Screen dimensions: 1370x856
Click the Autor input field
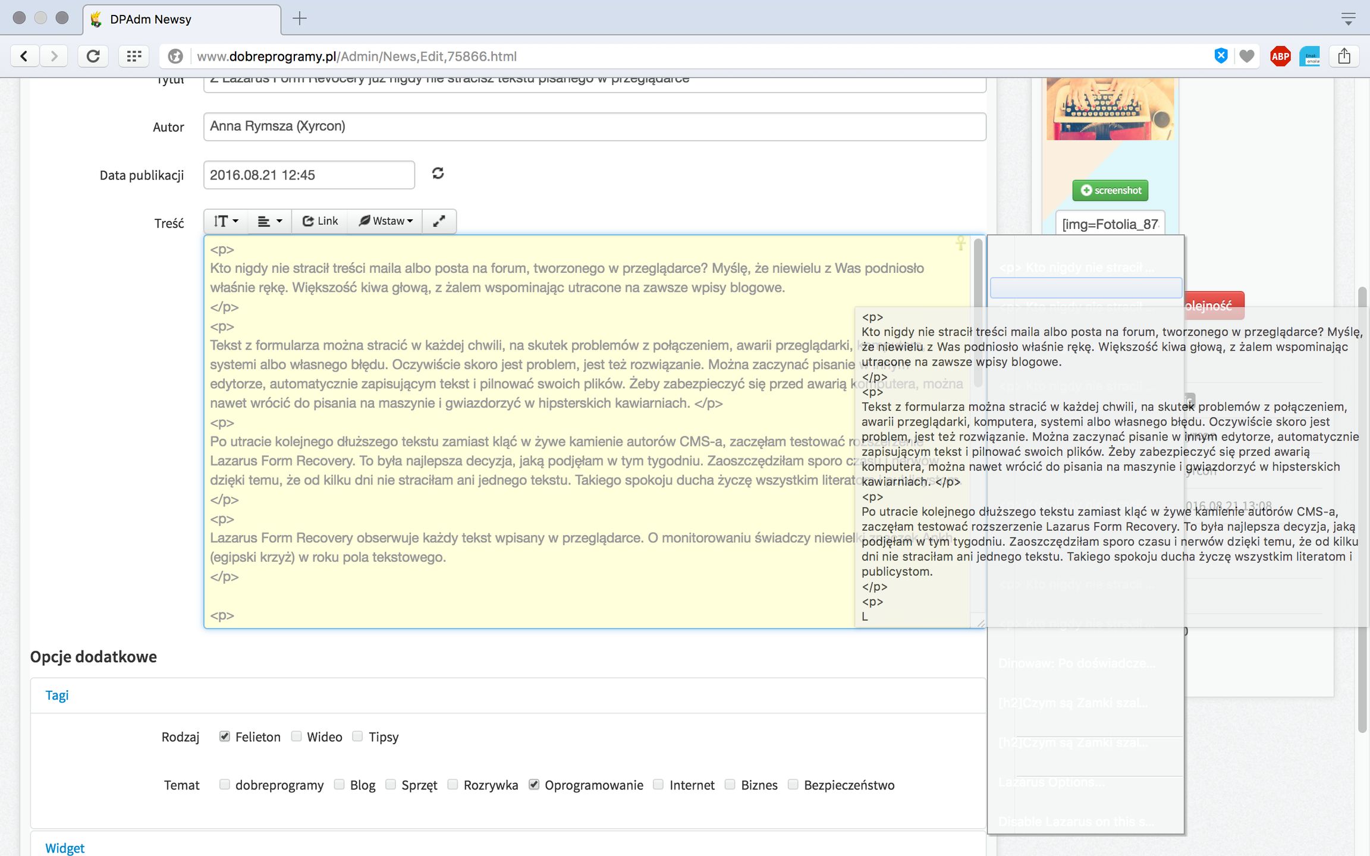coord(595,127)
